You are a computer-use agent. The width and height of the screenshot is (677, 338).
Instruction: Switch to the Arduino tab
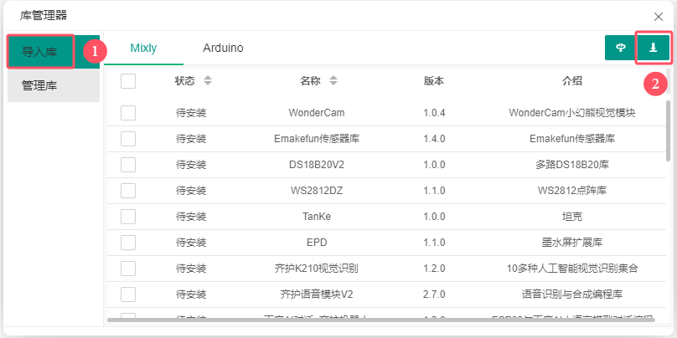pyautogui.click(x=223, y=49)
